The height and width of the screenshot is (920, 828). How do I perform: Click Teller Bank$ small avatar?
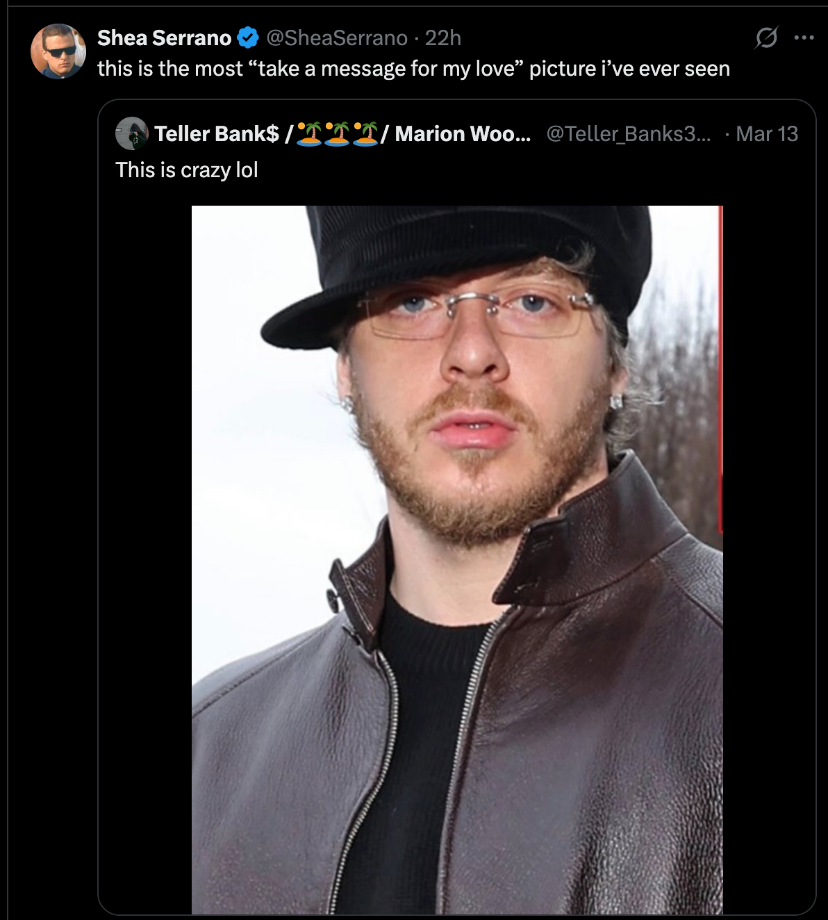132,133
